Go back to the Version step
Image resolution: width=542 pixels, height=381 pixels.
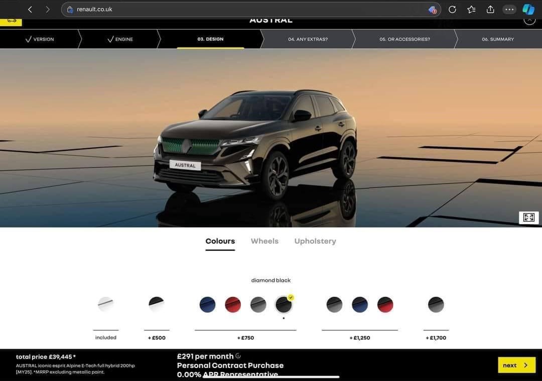point(40,39)
